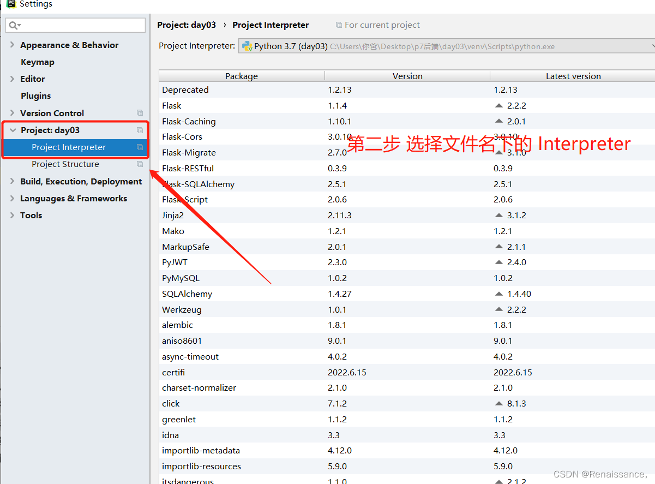This screenshot has width=655, height=484.
Task: Click upgrade arrow icon for click package
Action: 498,403
